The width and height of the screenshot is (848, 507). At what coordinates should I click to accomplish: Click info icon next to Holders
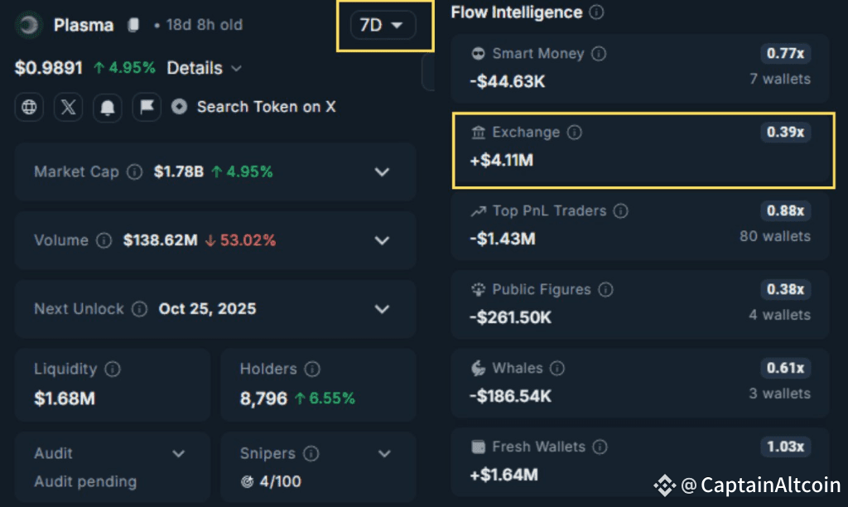point(312,369)
